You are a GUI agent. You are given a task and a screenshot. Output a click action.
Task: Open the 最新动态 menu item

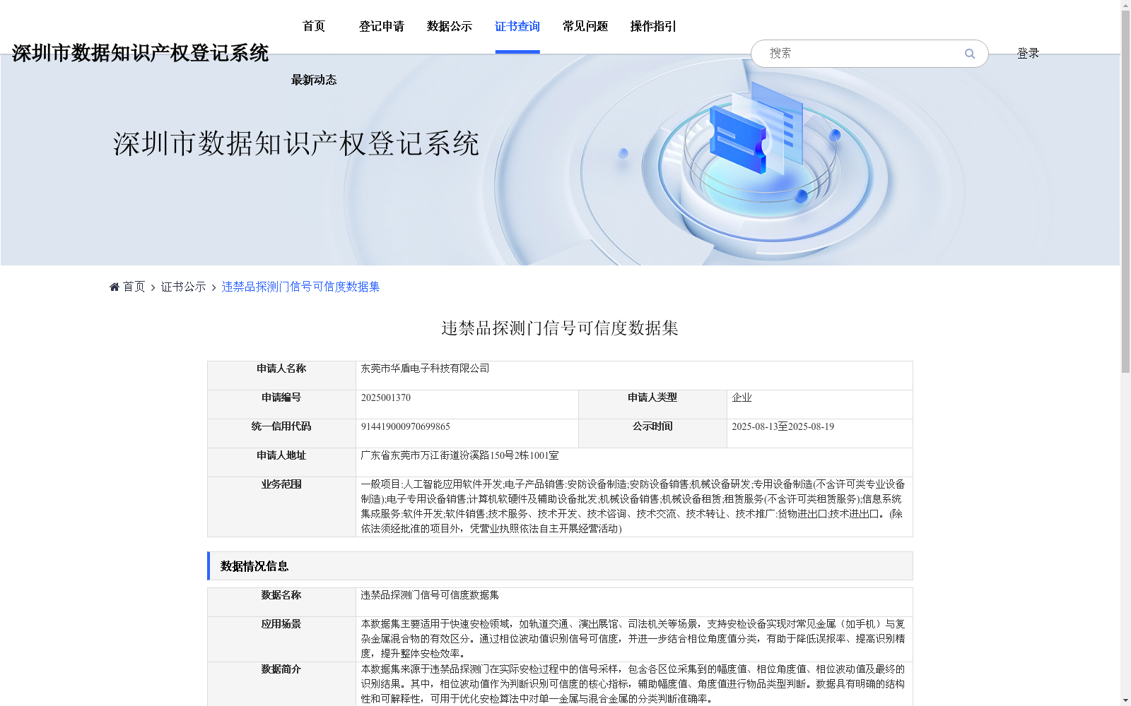click(x=314, y=80)
